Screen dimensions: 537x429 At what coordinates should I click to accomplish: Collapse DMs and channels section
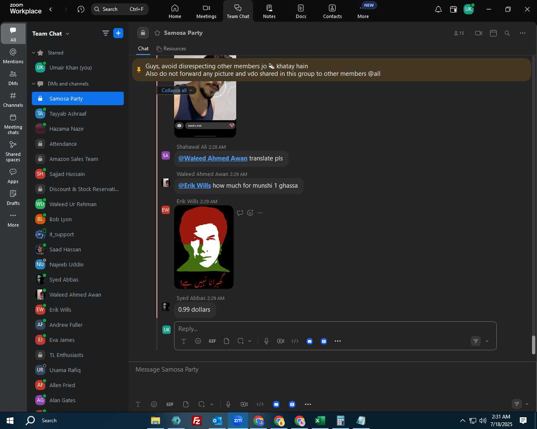(34, 84)
